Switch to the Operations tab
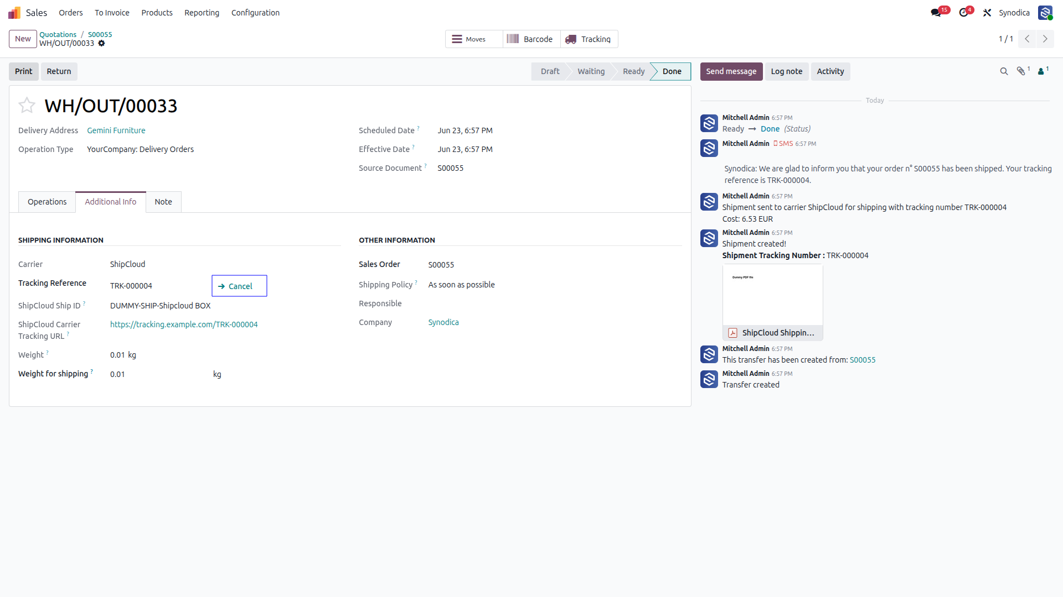 click(x=47, y=202)
